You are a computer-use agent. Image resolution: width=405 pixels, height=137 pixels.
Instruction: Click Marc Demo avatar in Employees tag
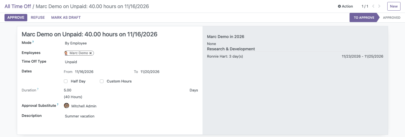point(66,53)
